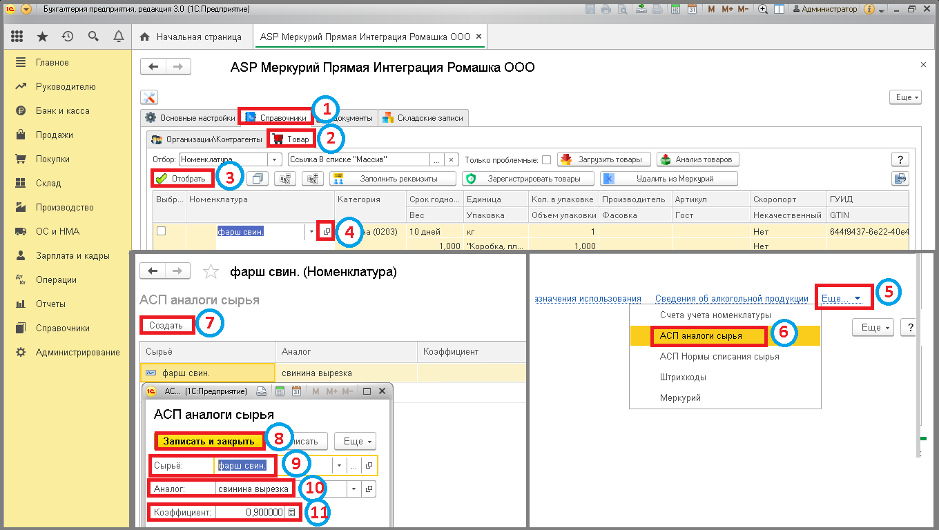This screenshot has width=939, height=530.
Task: Select the Товар subtab
Action: pyautogui.click(x=292, y=139)
